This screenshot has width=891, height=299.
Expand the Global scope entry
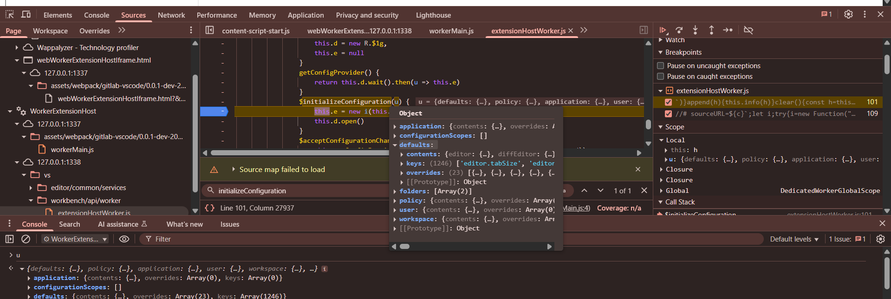point(661,191)
